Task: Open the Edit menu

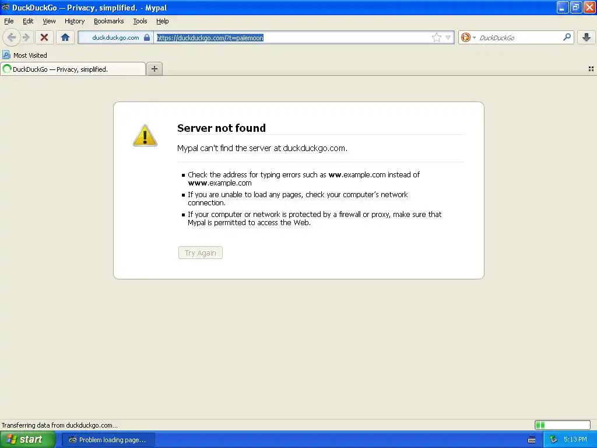Action: coord(28,21)
